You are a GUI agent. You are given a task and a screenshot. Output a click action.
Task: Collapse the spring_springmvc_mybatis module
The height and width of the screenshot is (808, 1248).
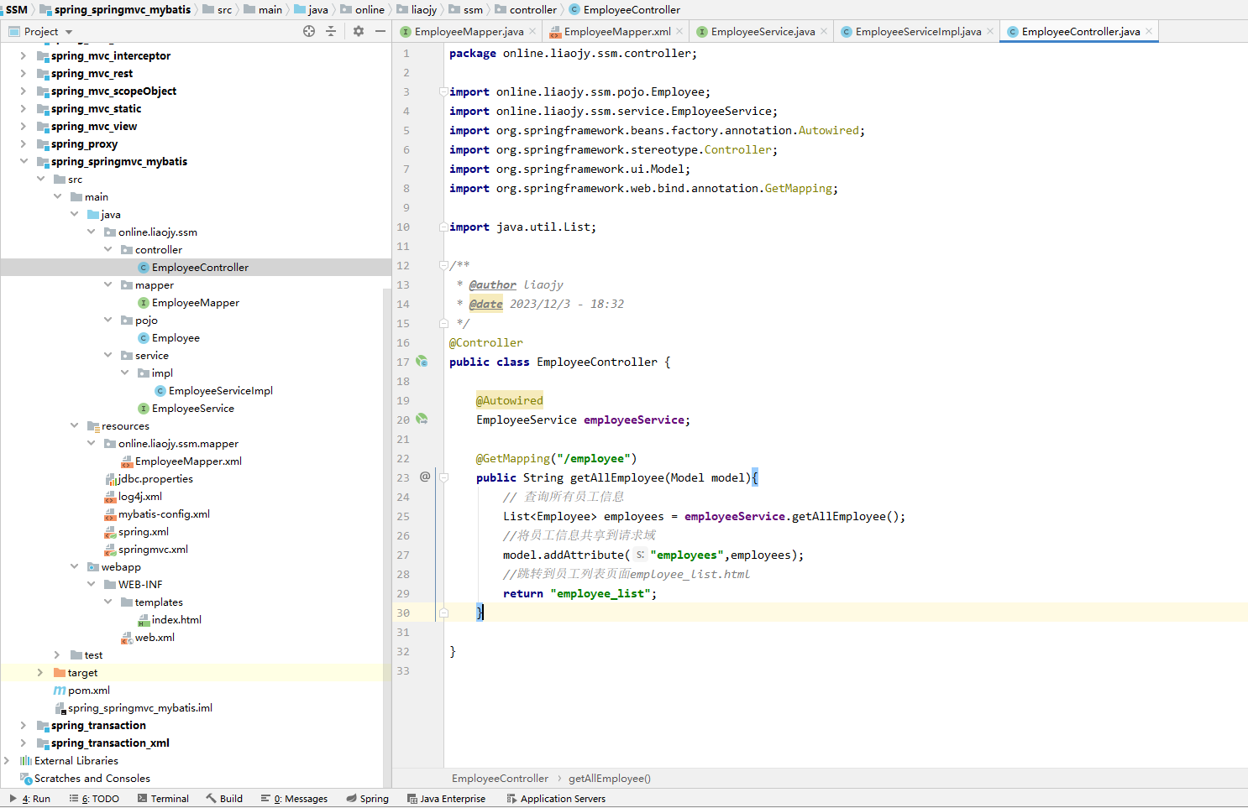pos(24,161)
